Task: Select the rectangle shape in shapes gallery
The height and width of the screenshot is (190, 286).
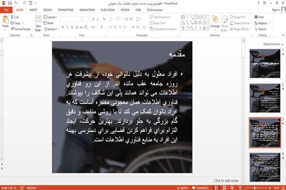Action: tap(196, 18)
